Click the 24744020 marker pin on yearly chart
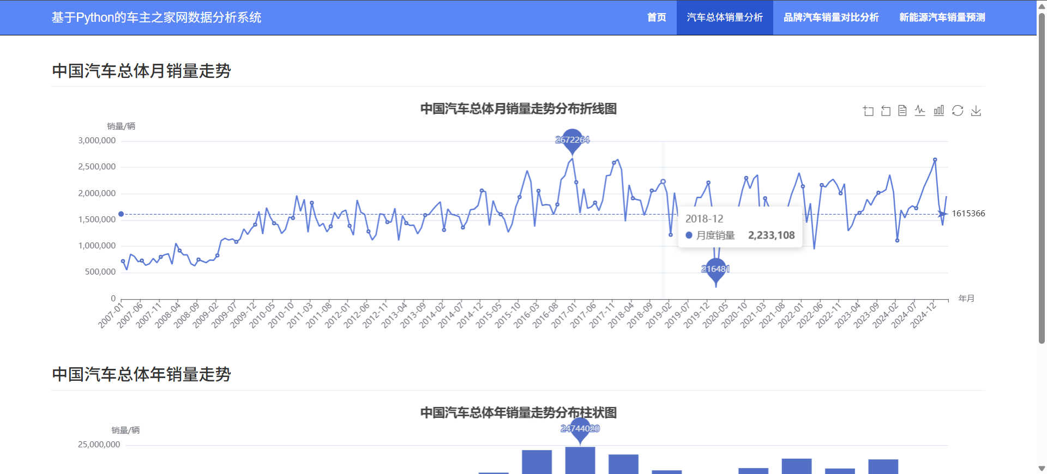Screen dimensions: 1047x474 [580, 429]
